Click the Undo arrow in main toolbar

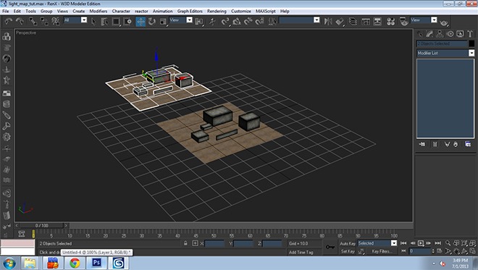coord(8,21)
